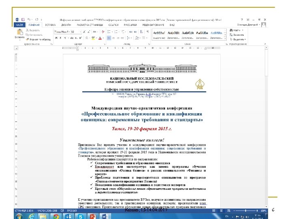Click the РУССКИЙ language indicator in status bar
This screenshot has height=219, width=292.
pyautogui.click(x=72, y=210)
